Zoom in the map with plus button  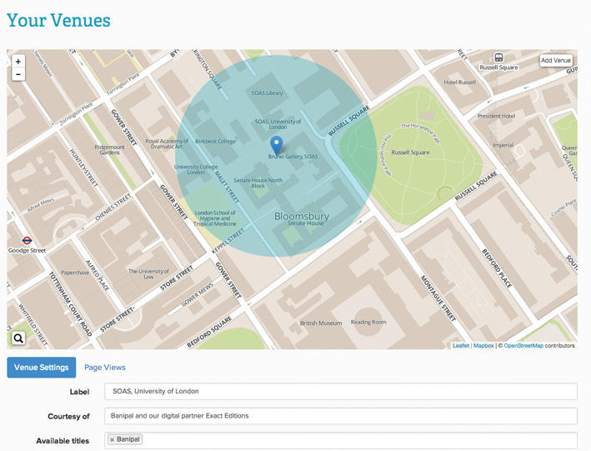(18, 62)
